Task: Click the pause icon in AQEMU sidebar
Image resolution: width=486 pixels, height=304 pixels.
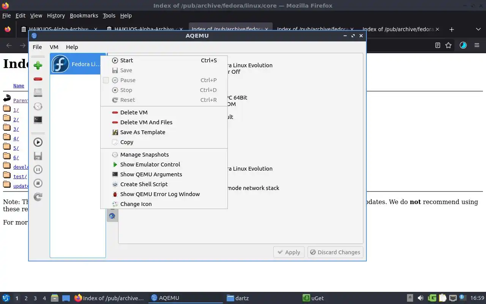Action: (x=38, y=169)
